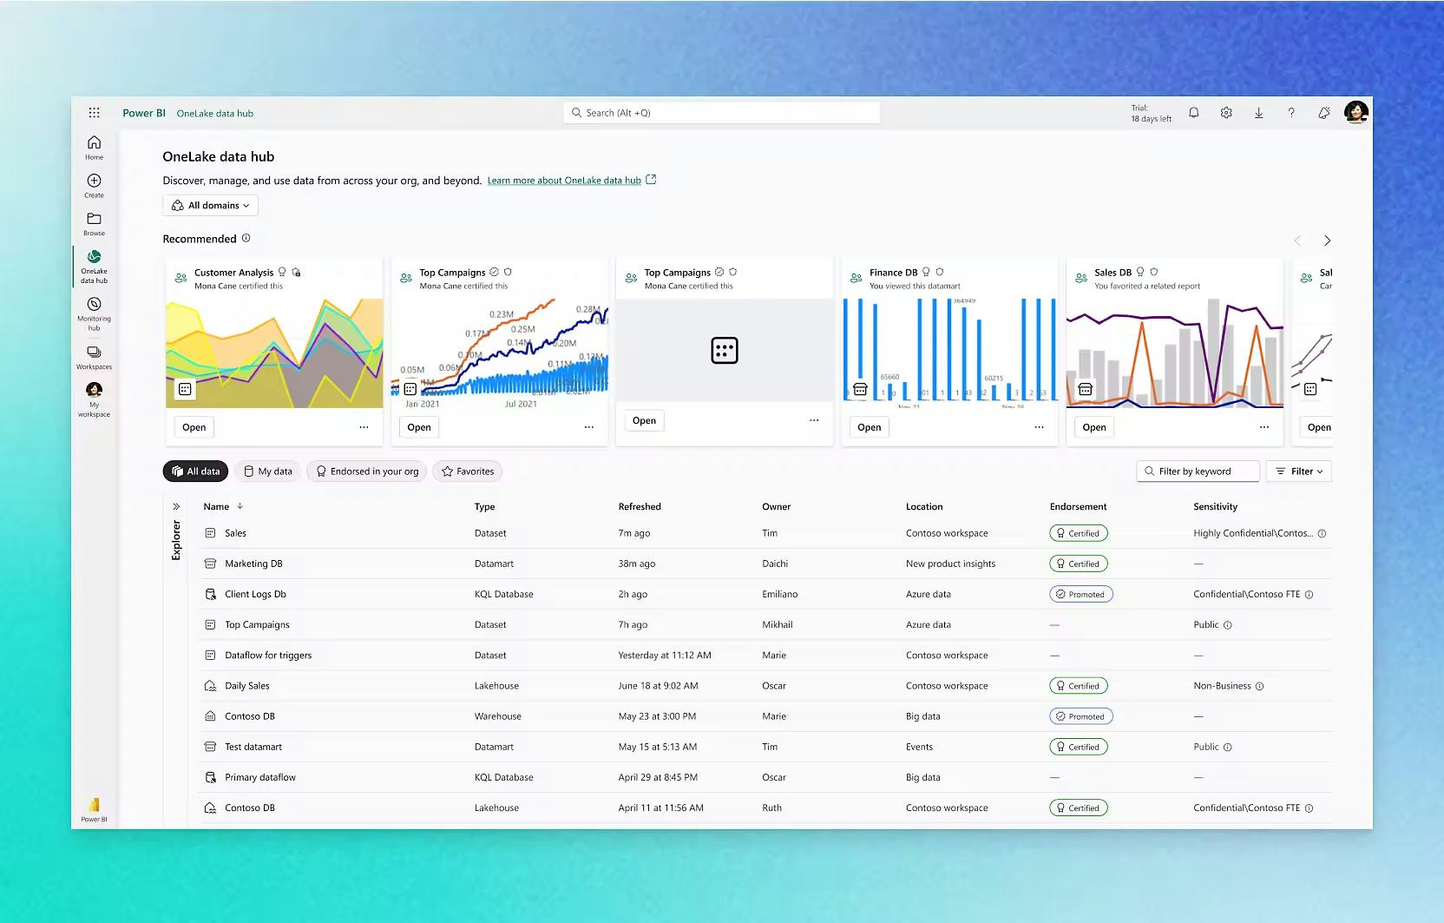Open the Customer Analysis recommended item

[194, 426]
